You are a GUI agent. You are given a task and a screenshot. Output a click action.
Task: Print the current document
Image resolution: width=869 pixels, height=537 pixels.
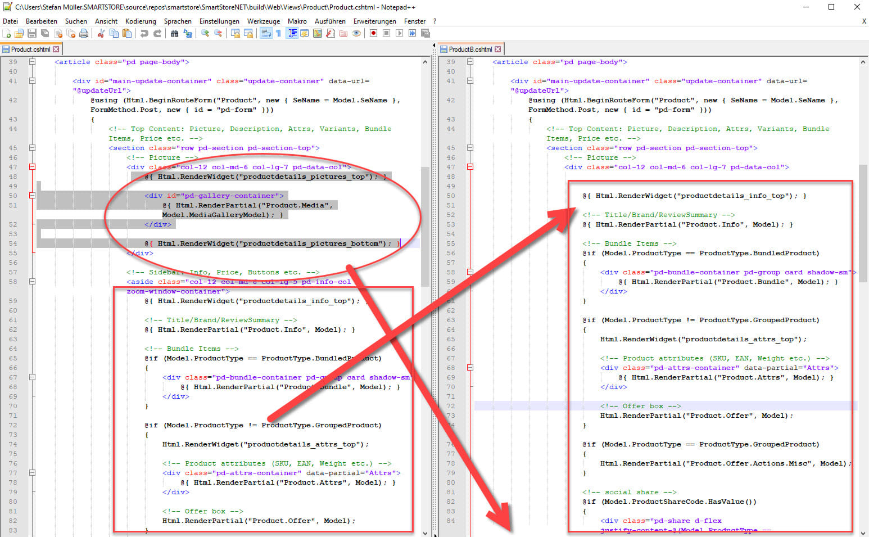83,33
